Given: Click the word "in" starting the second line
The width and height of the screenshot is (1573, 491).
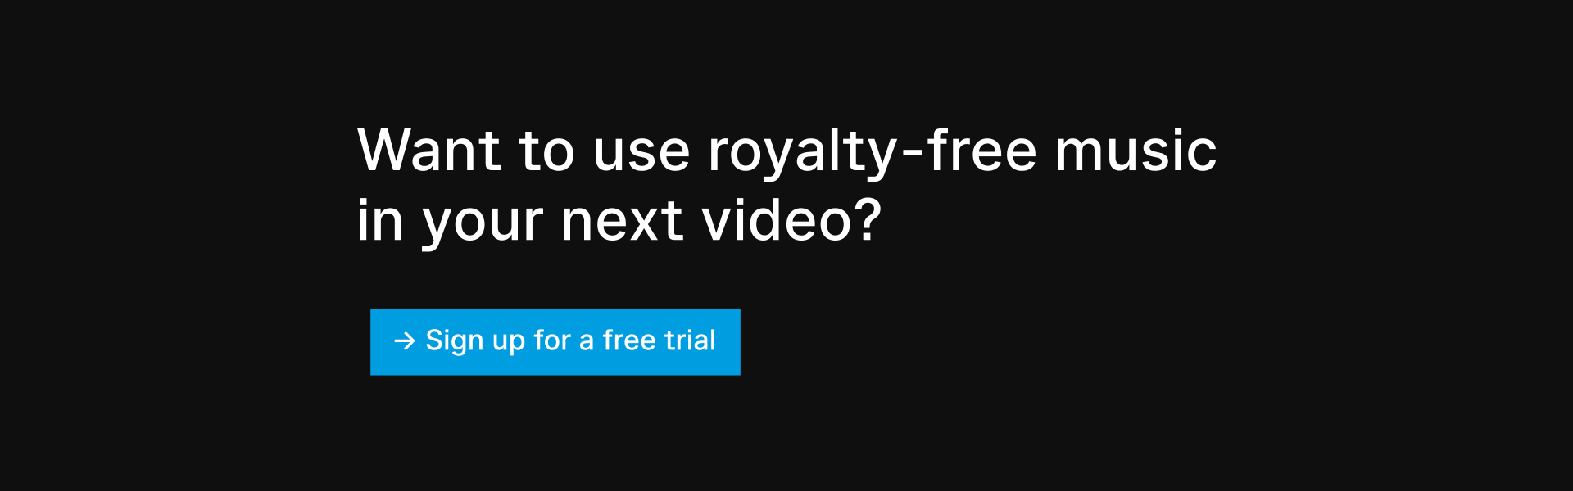Looking at the screenshot, I should point(381,220).
